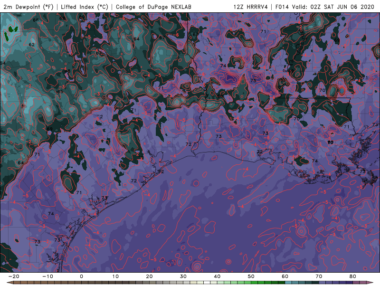Click the '2m Dewpoint (°F)' title text
Screen dimensions: 380x285
28,7
